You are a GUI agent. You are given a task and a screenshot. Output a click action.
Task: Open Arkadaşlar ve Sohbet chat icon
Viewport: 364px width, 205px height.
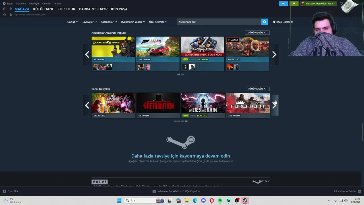pos(359,191)
